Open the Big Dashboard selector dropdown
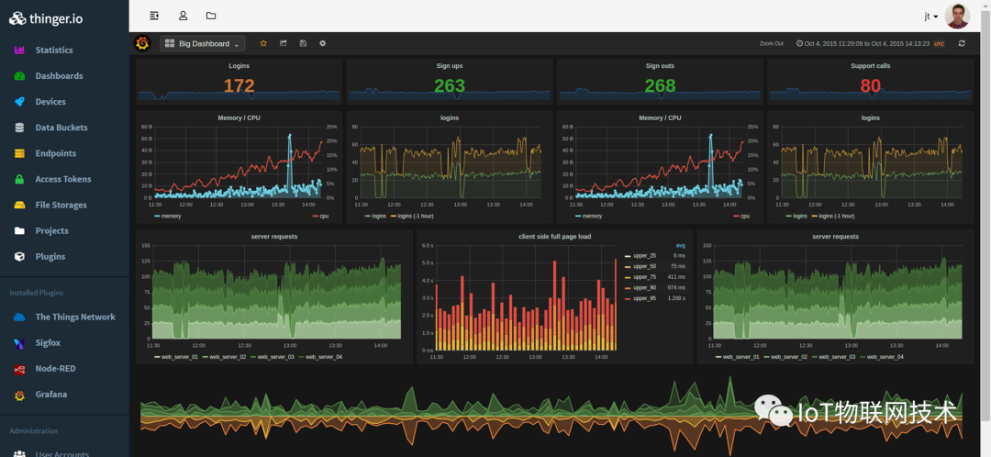This screenshot has height=457, width=991. point(202,44)
